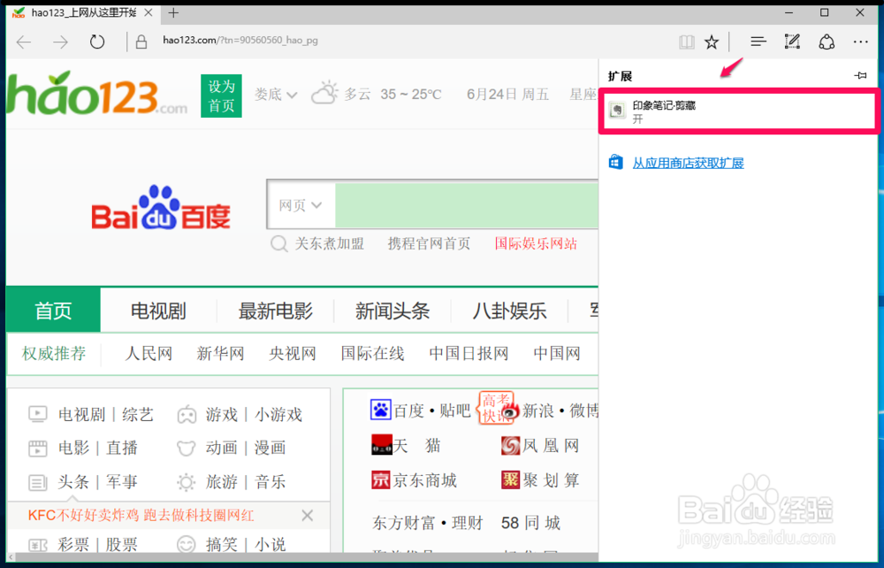Click the weather cloud icon
The width and height of the screenshot is (884, 568).
click(324, 93)
